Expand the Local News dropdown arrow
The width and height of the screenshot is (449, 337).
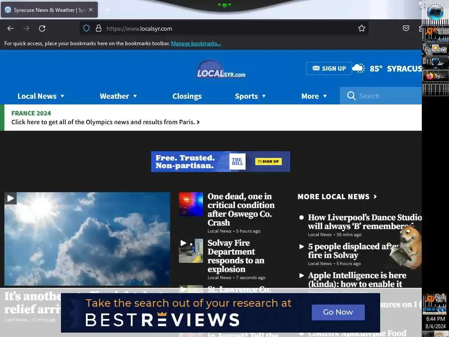[x=62, y=96]
